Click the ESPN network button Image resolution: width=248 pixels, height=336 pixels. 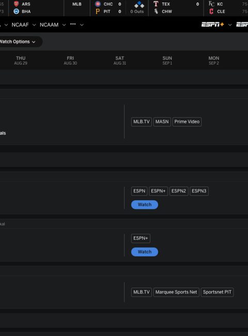tap(139, 191)
